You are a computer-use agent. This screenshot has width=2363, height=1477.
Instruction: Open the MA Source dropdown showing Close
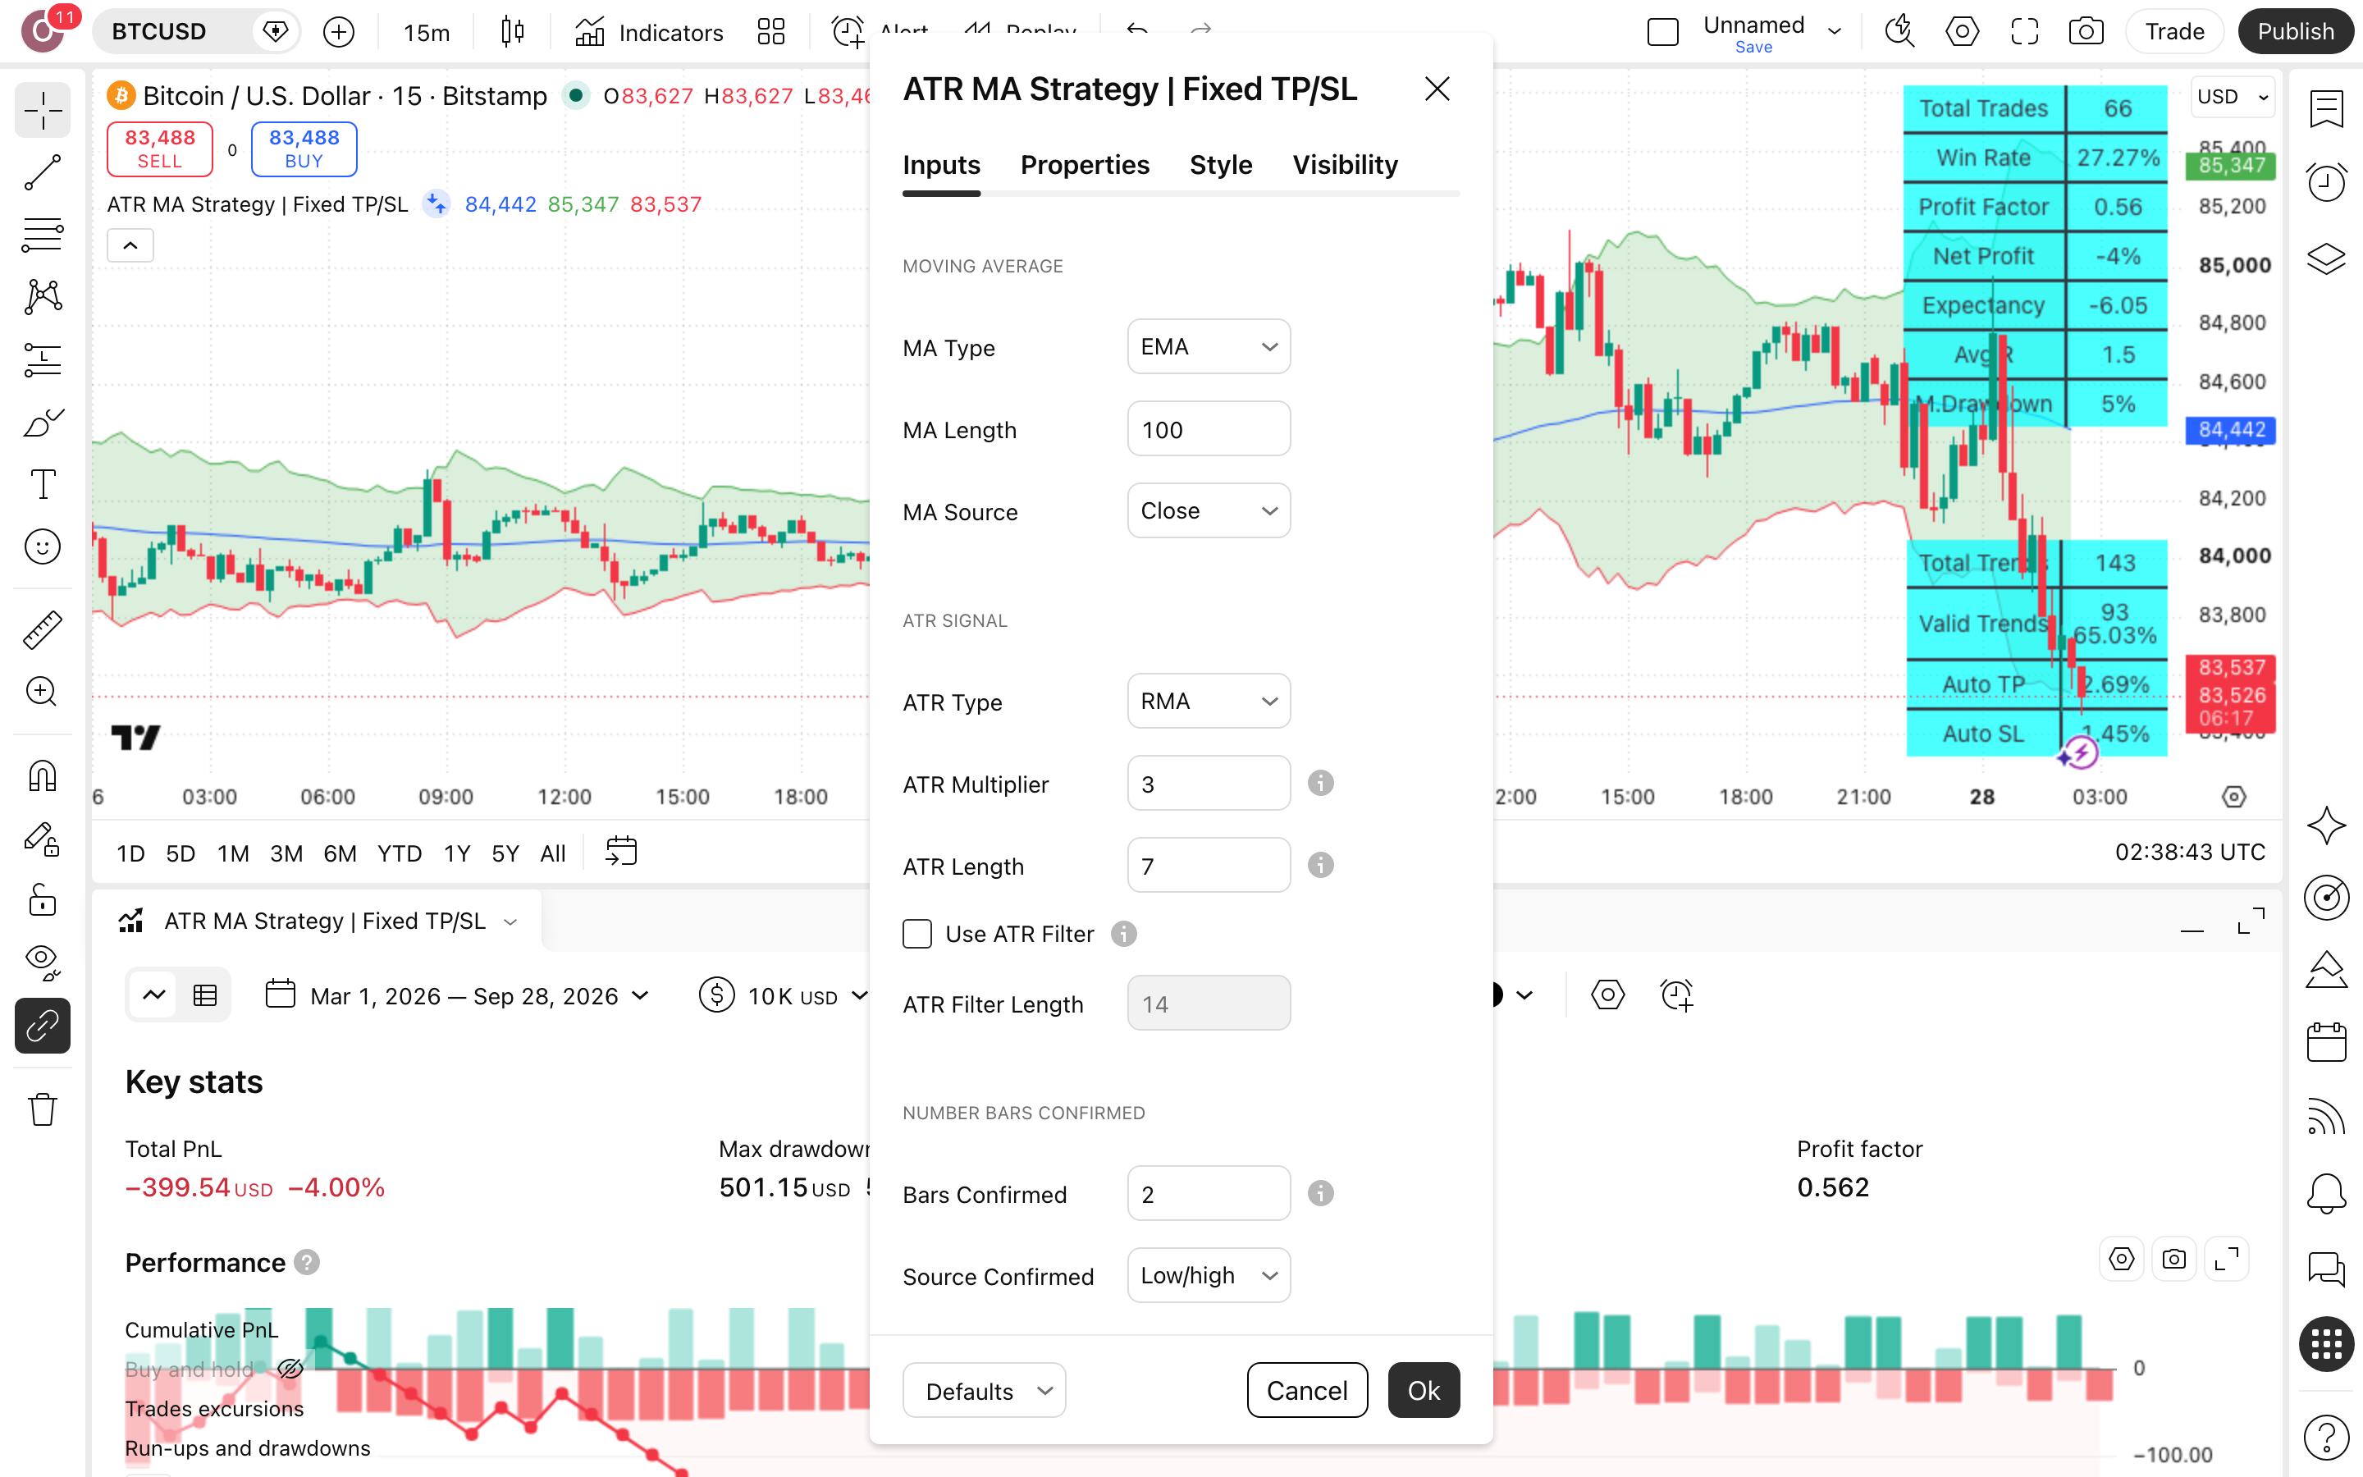click(1209, 511)
